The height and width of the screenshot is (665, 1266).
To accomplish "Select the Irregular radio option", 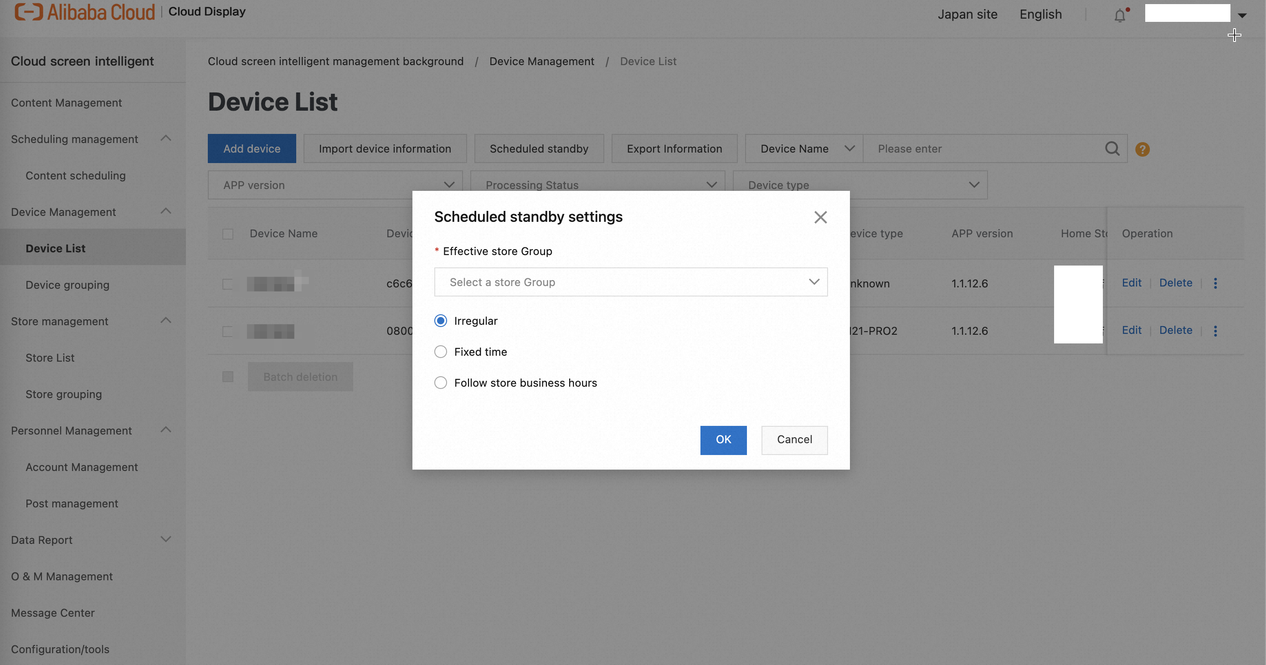I will [x=440, y=321].
